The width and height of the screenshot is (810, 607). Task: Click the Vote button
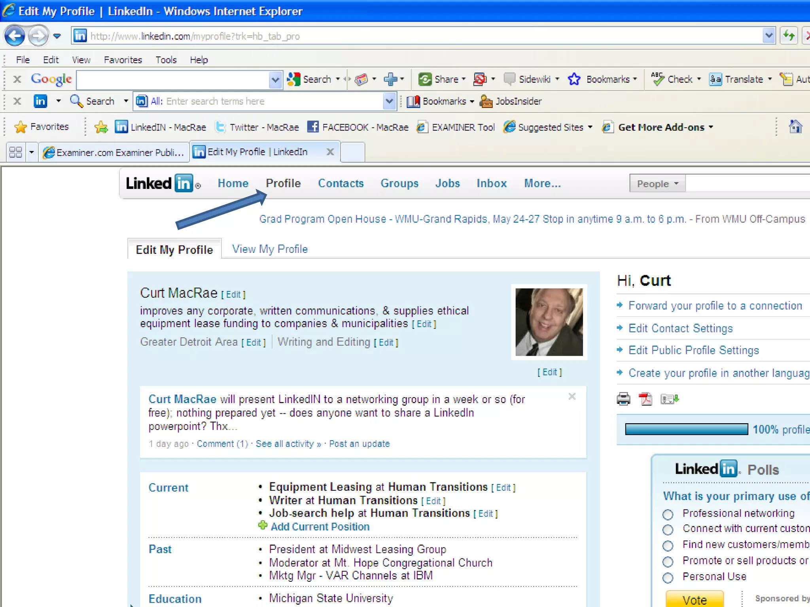click(x=695, y=600)
